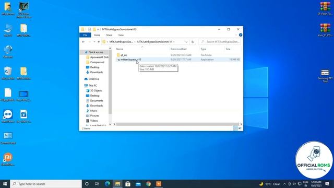Screen dimensions: 334x188
Task: Go up one folder level arrow
Action: pos(99,42)
